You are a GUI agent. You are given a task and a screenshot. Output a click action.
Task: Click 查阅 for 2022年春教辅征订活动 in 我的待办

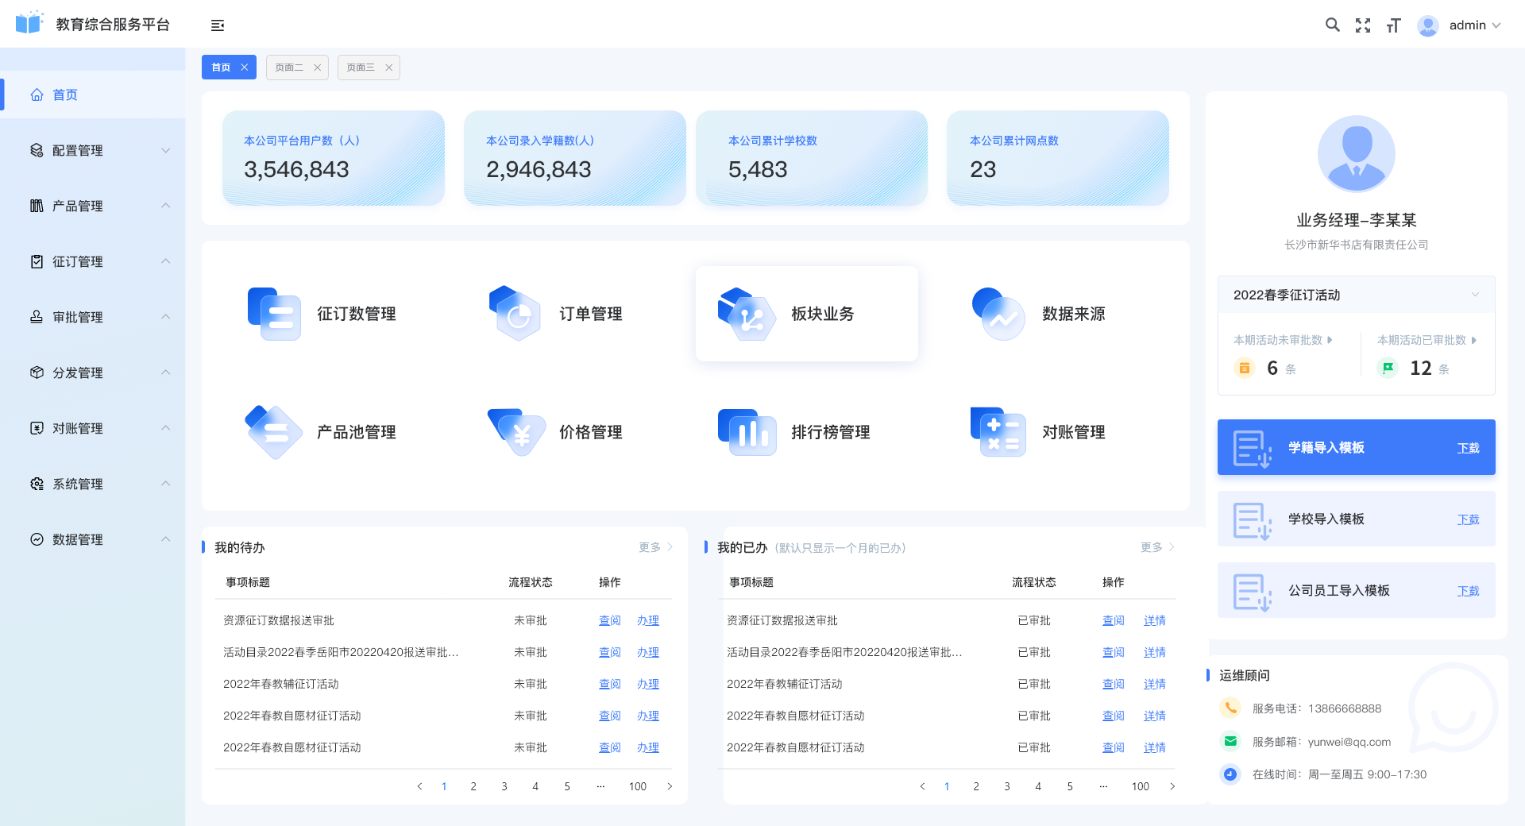[610, 684]
